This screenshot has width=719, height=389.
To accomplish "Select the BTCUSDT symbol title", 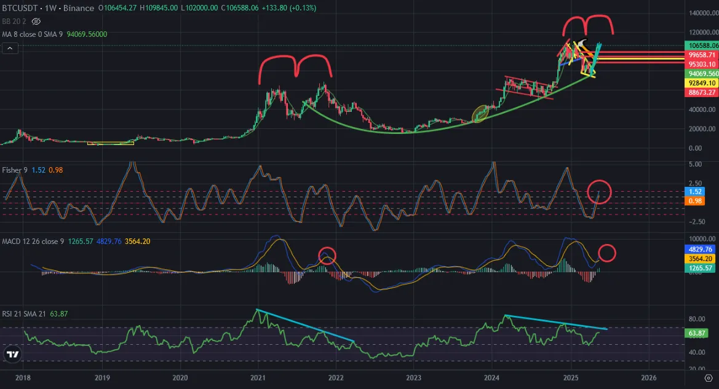I will click(x=20, y=8).
